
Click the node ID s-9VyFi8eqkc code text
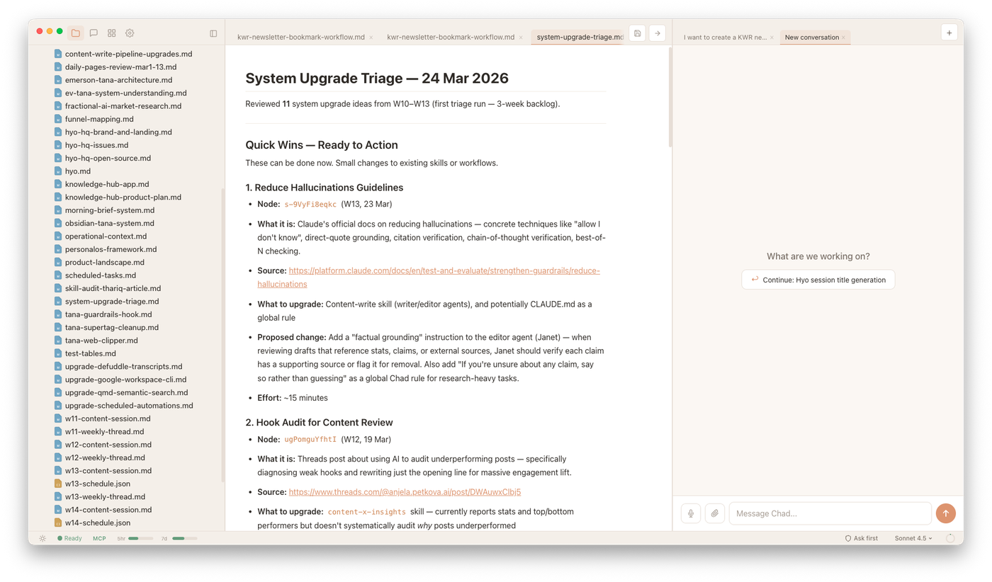(x=310, y=205)
